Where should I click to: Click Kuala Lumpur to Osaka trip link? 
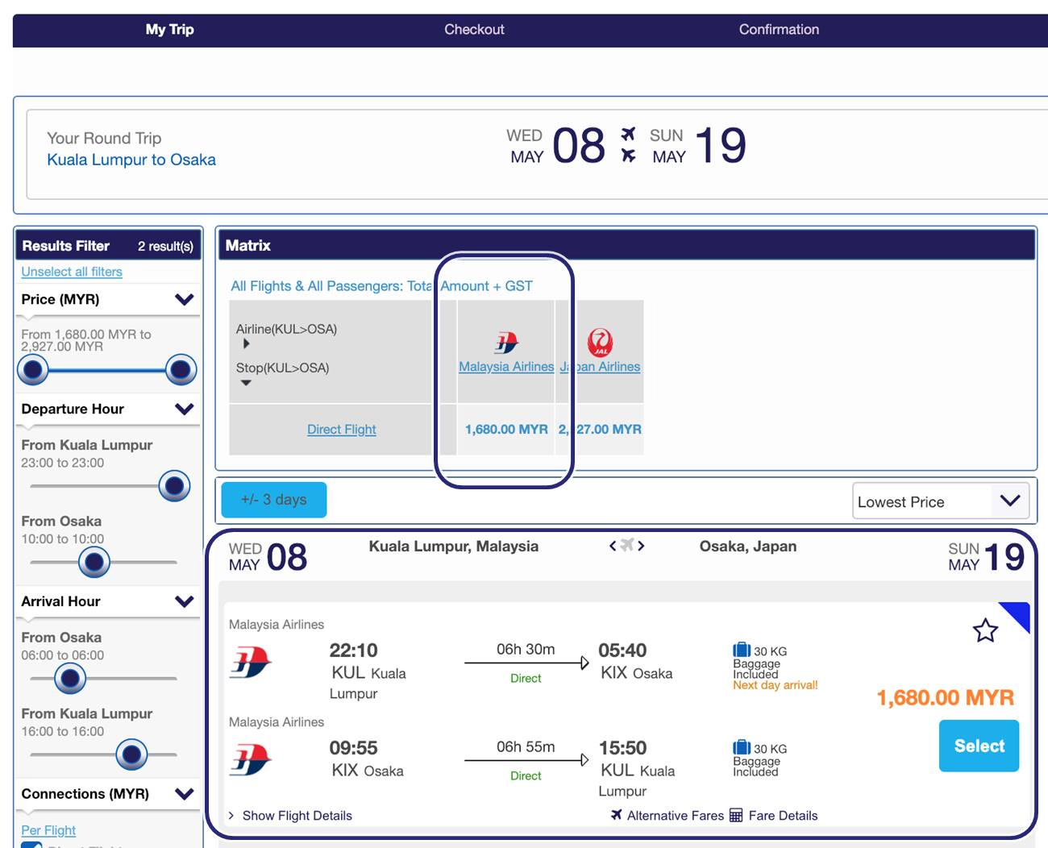click(131, 160)
